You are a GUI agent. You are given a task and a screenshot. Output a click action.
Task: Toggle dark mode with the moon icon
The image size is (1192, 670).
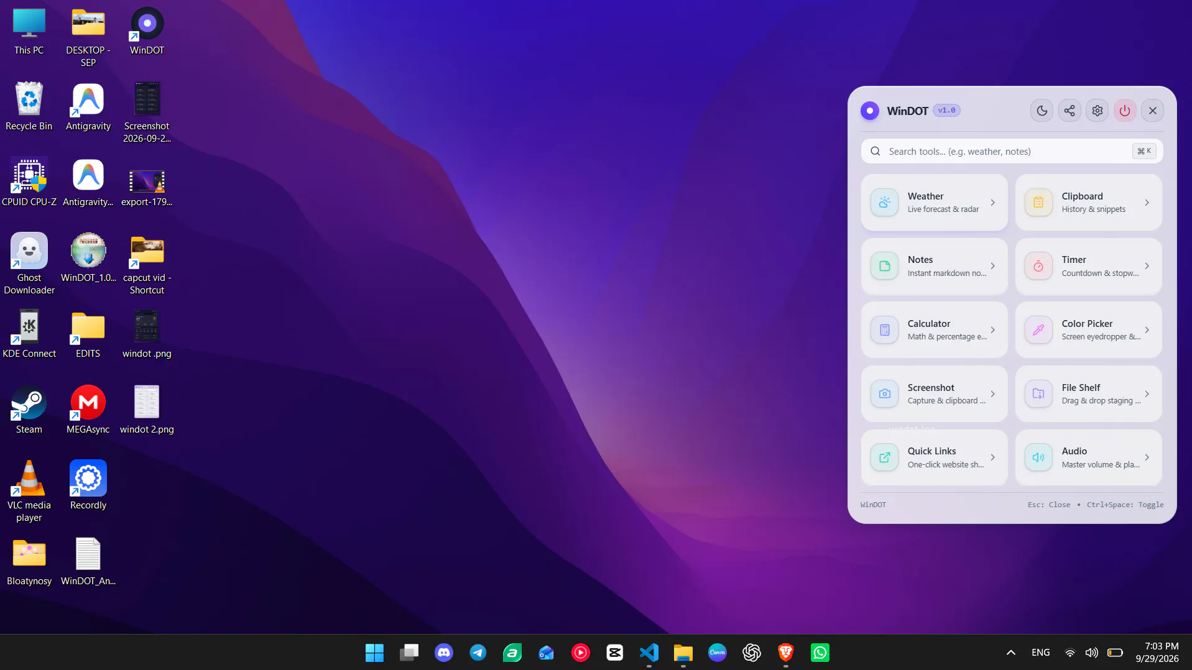[1042, 111]
